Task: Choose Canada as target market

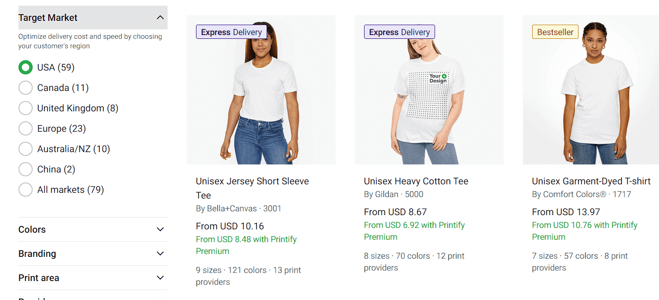Action: tap(26, 88)
